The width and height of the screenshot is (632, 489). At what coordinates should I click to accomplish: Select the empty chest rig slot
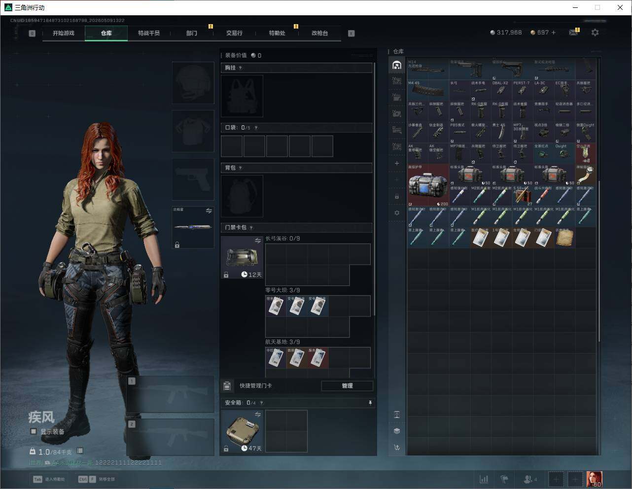pyautogui.click(x=242, y=96)
